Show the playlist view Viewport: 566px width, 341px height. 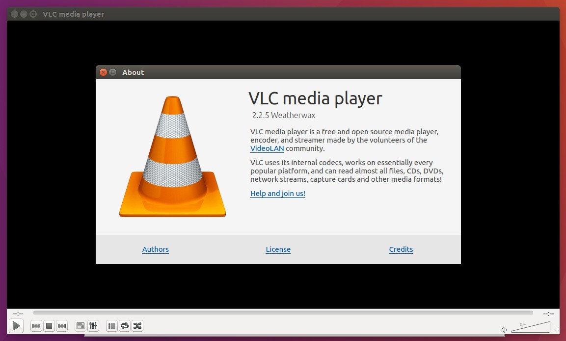[x=111, y=326]
